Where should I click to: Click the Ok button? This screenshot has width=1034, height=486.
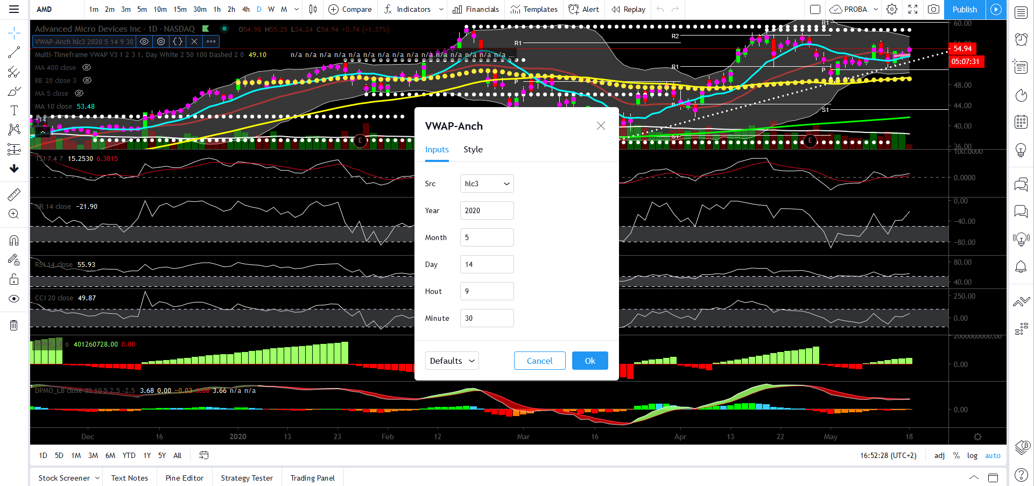point(590,361)
